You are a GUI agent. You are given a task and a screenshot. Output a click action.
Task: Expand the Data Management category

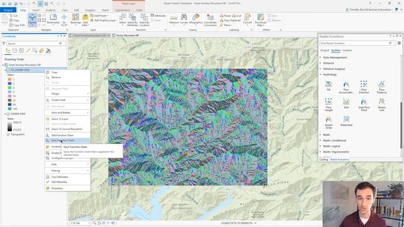coord(321,57)
